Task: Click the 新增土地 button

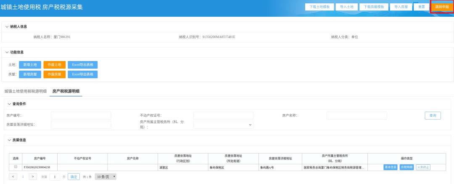Action: click(x=30, y=65)
